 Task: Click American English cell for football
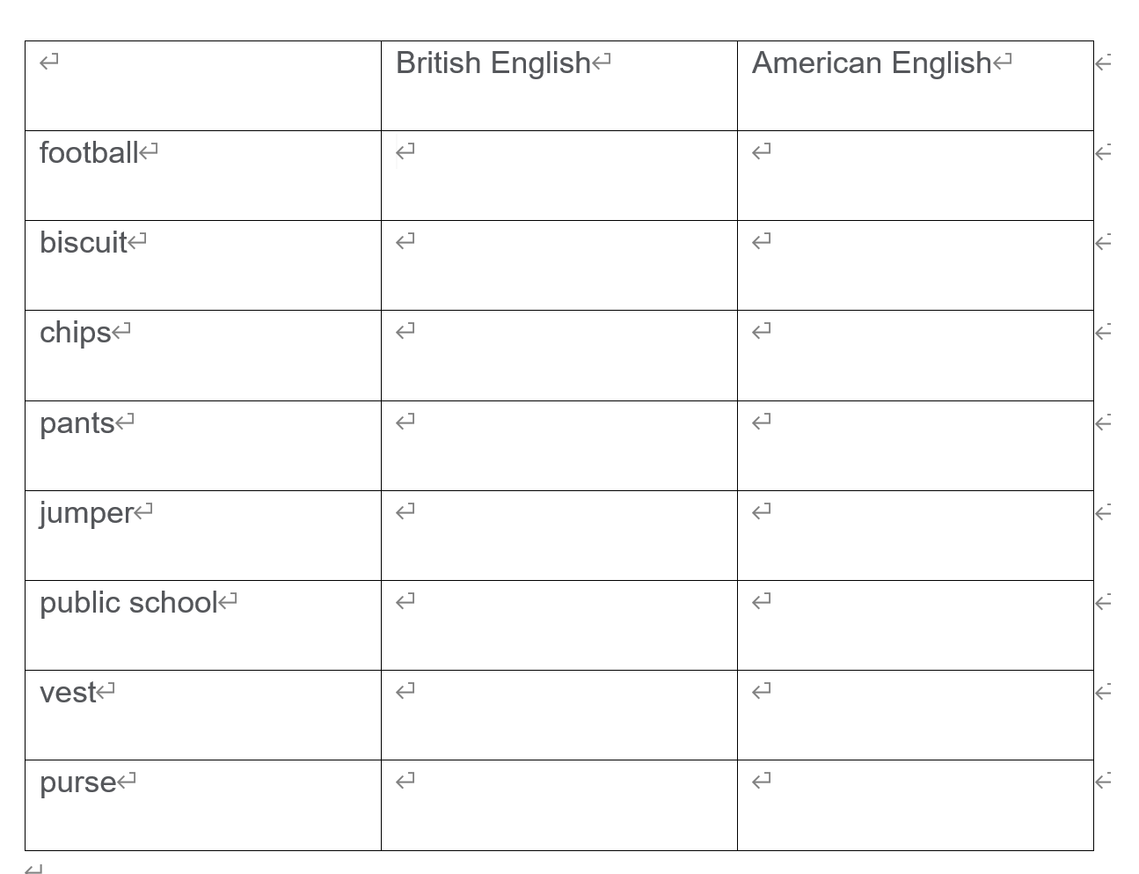(x=915, y=175)
